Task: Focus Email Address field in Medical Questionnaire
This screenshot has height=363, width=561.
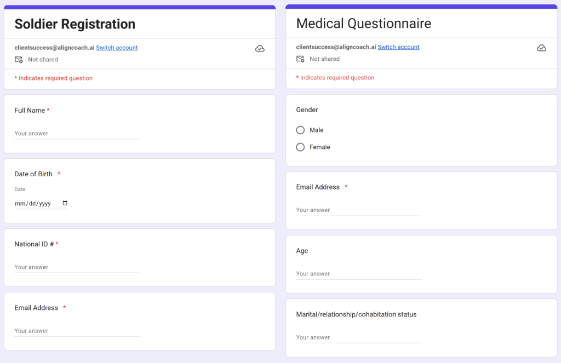Action: (358, 210)
